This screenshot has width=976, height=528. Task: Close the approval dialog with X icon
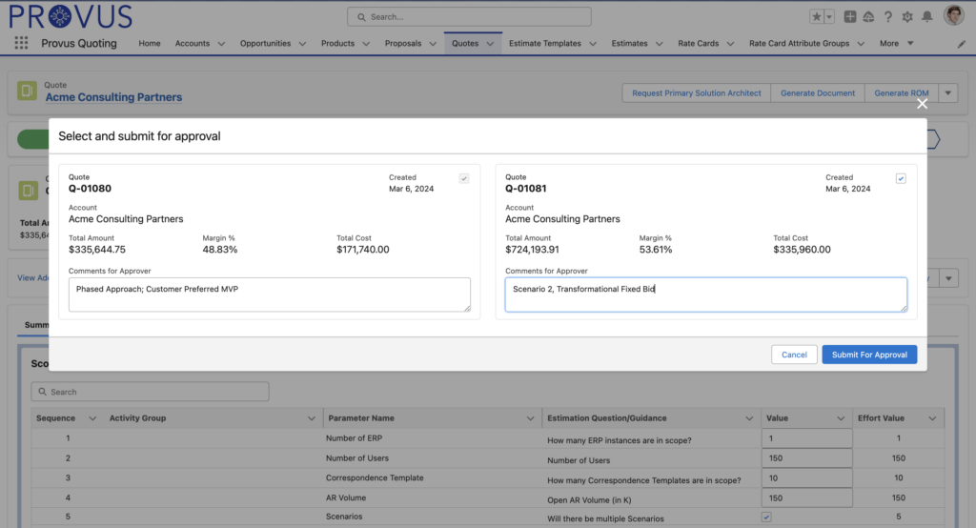(x=922, y=104)
